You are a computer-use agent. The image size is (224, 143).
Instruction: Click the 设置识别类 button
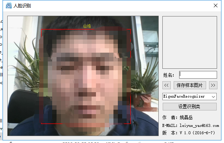[189, 106]
